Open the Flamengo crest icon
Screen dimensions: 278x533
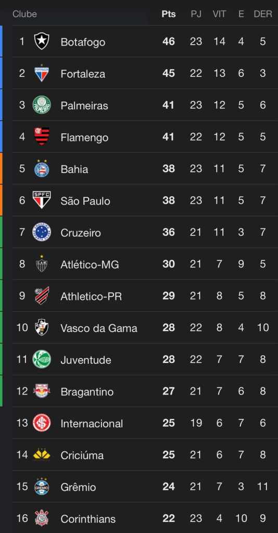42,137
